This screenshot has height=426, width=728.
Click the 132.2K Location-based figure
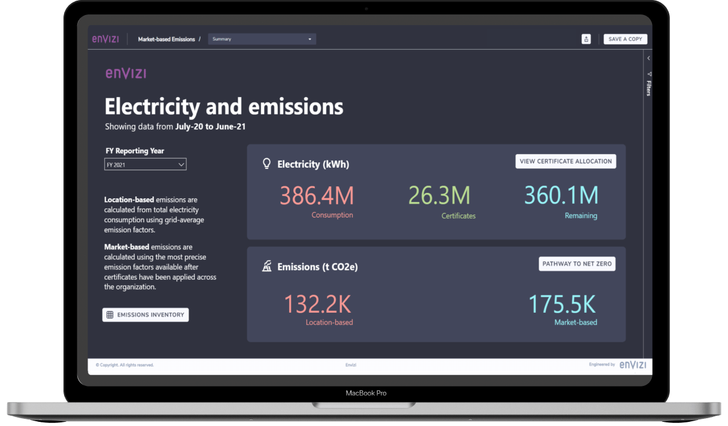click(x=317, y=304)
